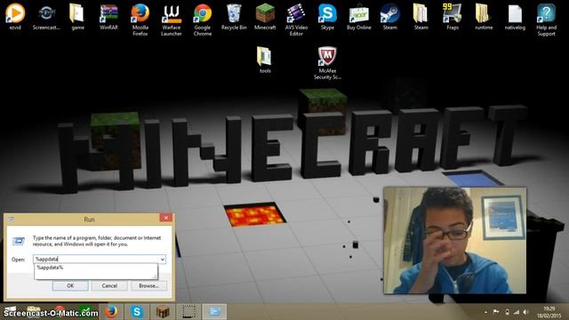Open the Screencast desktop shortcut

point(46,17)
